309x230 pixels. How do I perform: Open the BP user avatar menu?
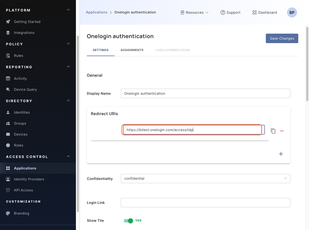pos(292,12)
